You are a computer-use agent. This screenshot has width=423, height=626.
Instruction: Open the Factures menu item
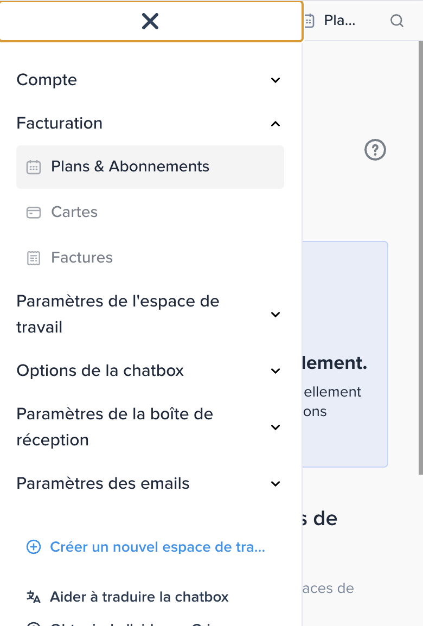pyautogui.click(x=150, y=258)
